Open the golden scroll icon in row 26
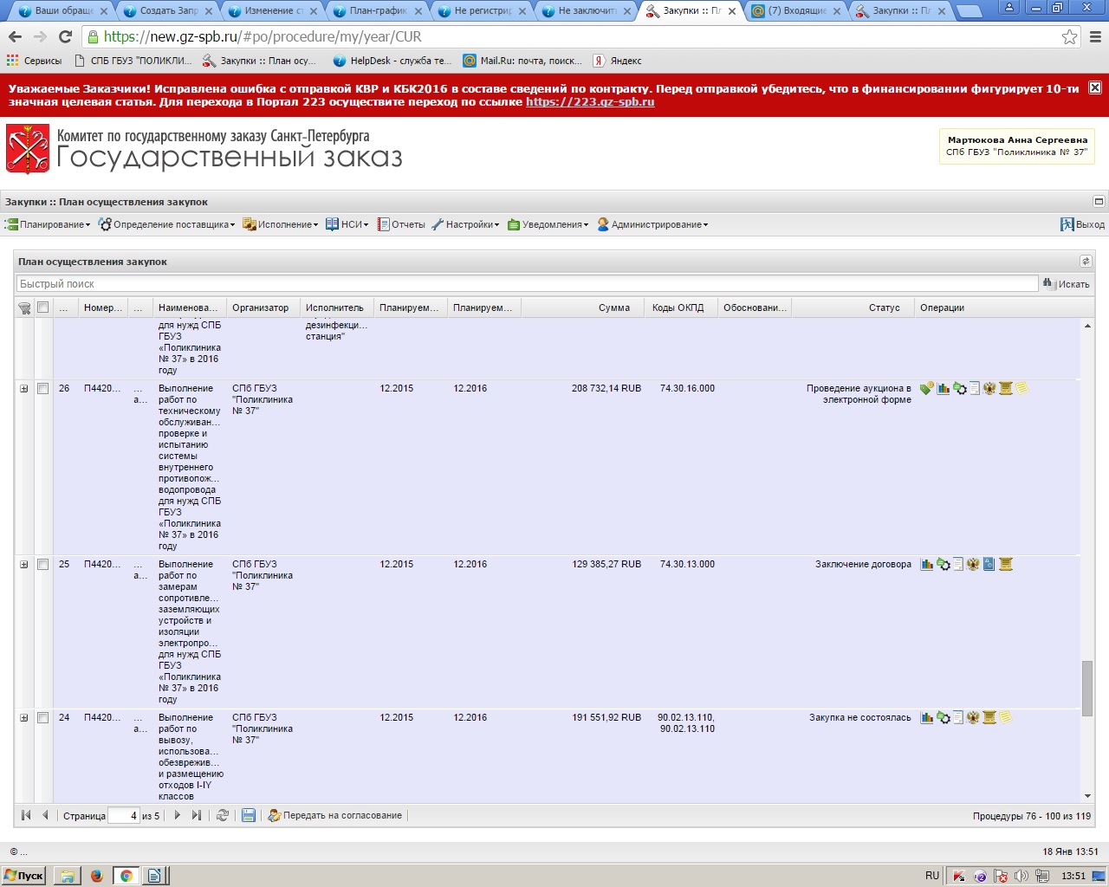 (1006, 389)
